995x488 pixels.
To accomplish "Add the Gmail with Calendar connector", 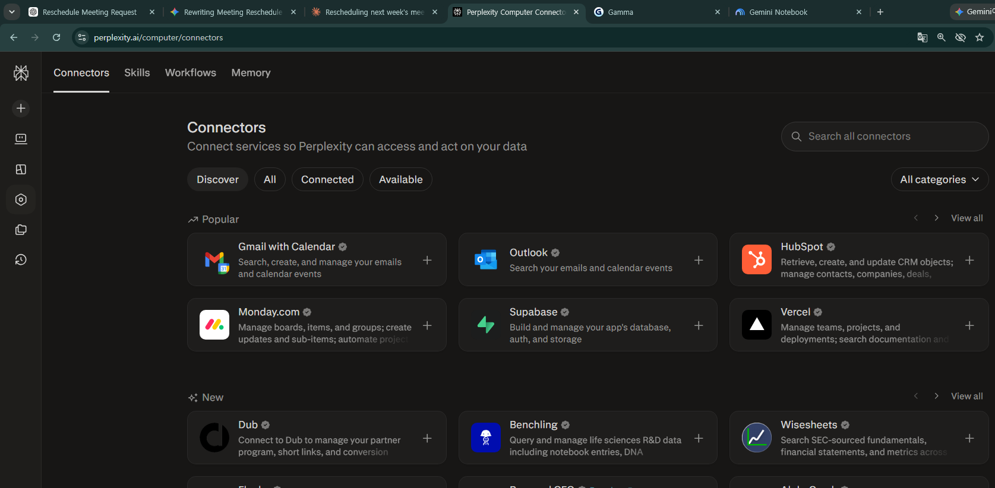I will click(427, 260).
